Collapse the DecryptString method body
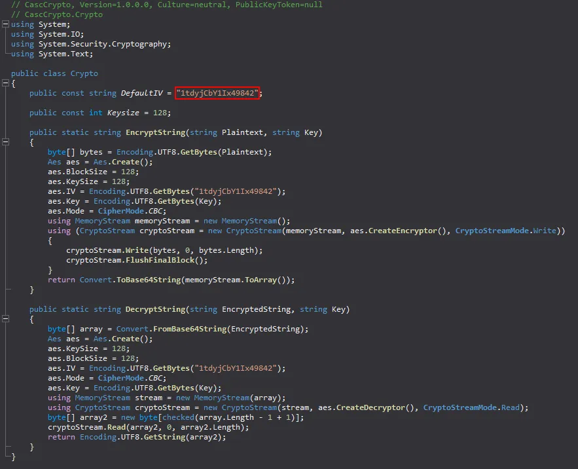The width and height of the screenshot is (578, 469). (5, 319)
